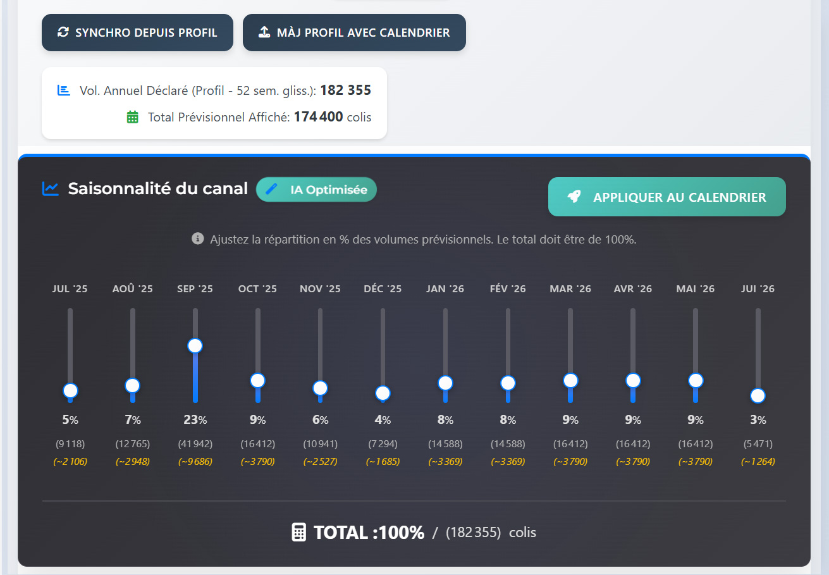This screenshot has width=829, height=575.
Task: Click the 4% value under DÉC '25
Action: click(383, 419)
